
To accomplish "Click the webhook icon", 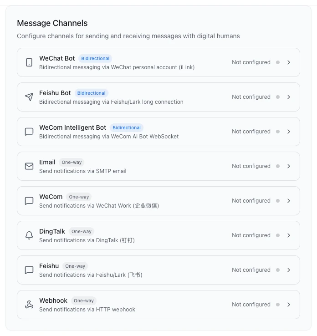I will point(29,305).
